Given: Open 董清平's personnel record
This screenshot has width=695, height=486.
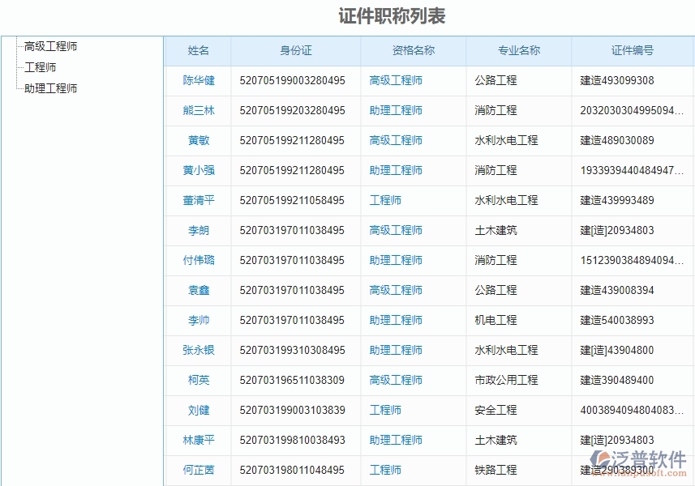Looking at the screenshot, I should 197,200.
